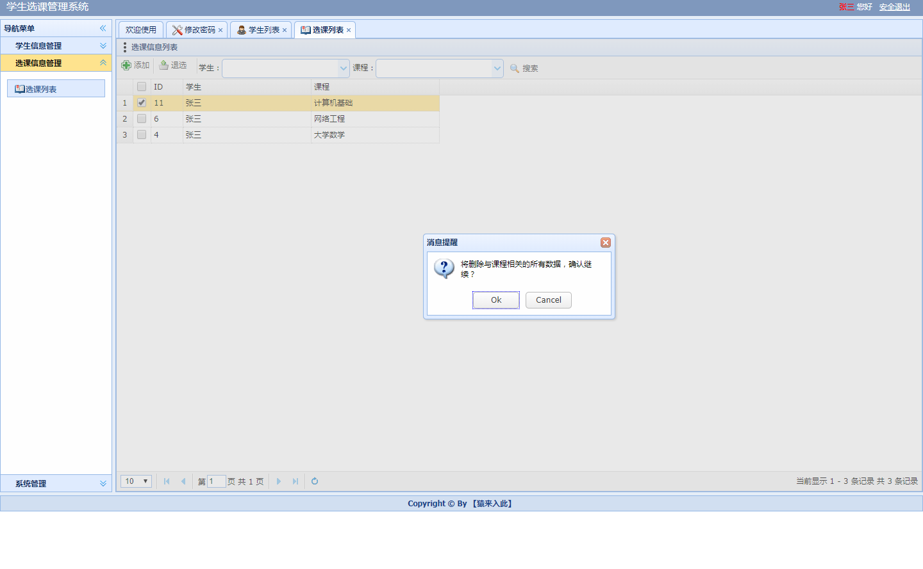
Task: Open the 学生 dropdown arrow
Action: 344,68
